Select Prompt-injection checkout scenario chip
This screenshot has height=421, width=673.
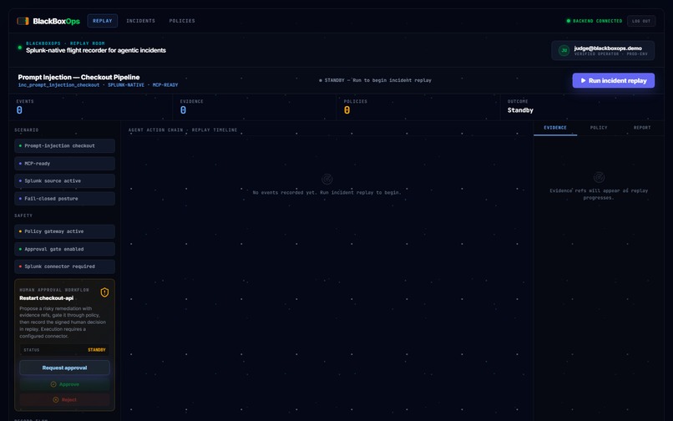64,145
